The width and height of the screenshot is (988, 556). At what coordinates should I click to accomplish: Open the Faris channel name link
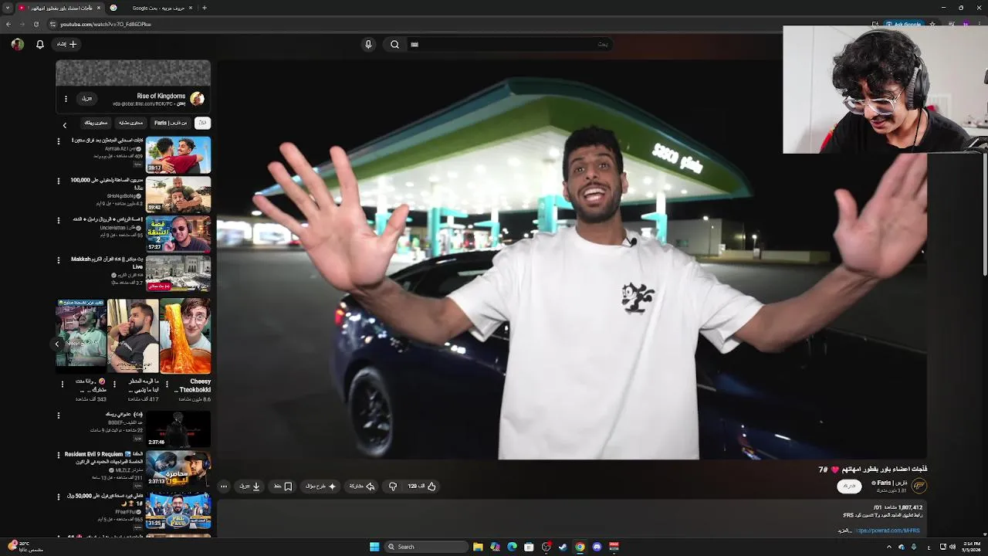[x=891, y=483]
